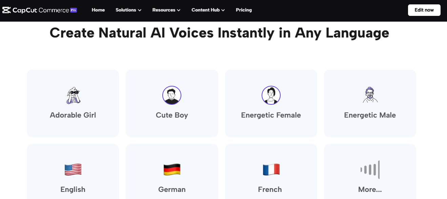Expand the Resources dropdown chevron
This screenshot has height=199, width=447.
179,10
